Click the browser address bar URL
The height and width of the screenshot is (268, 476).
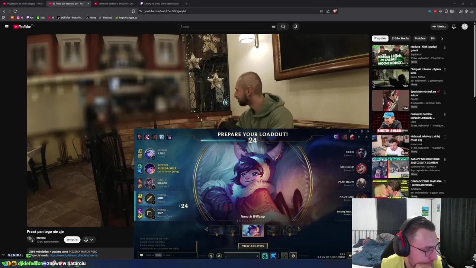165,11
